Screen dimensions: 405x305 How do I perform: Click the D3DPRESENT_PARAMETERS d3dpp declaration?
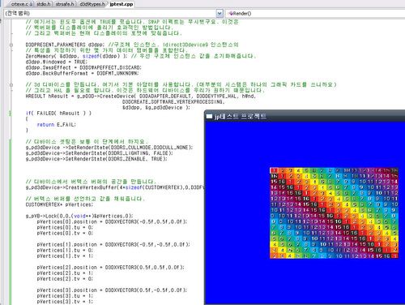[x=65, y=45]
